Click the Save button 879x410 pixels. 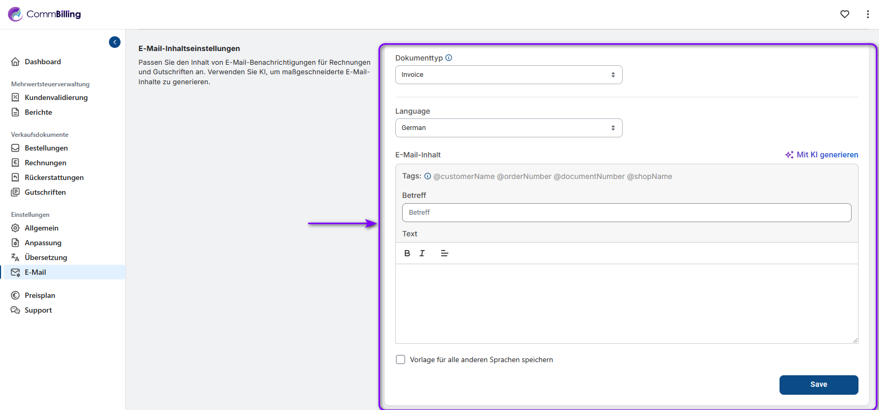coord(818,385)
